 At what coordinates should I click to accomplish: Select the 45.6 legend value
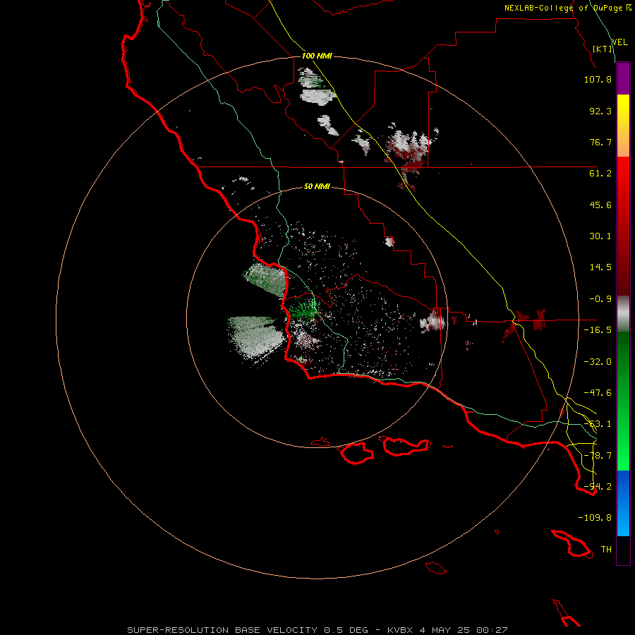600,205
